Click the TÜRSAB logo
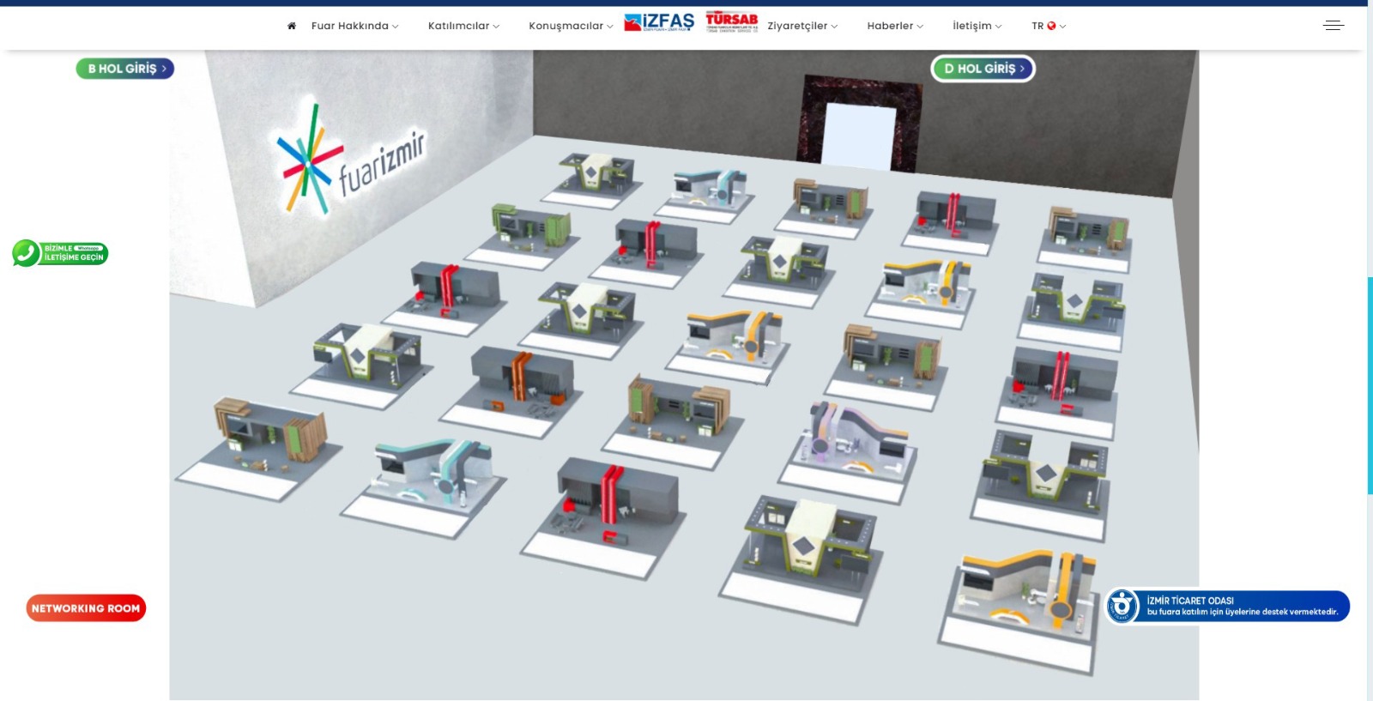Screen dimensions: 1373x701 (x=732, y=22)
